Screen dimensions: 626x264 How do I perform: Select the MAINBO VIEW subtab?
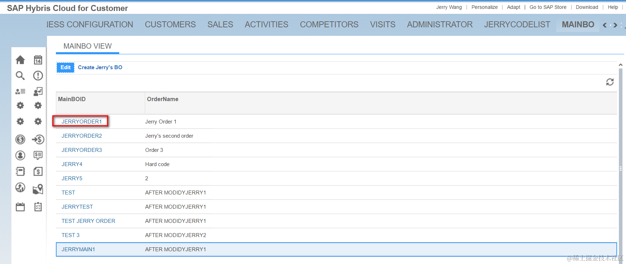pos(88,46)
